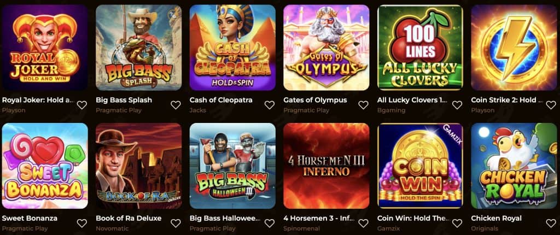This screenshot has width=560, height=235.
Task: Favorite Big Bass Halloween with heart icon
Action: click(x=270, y=223)
